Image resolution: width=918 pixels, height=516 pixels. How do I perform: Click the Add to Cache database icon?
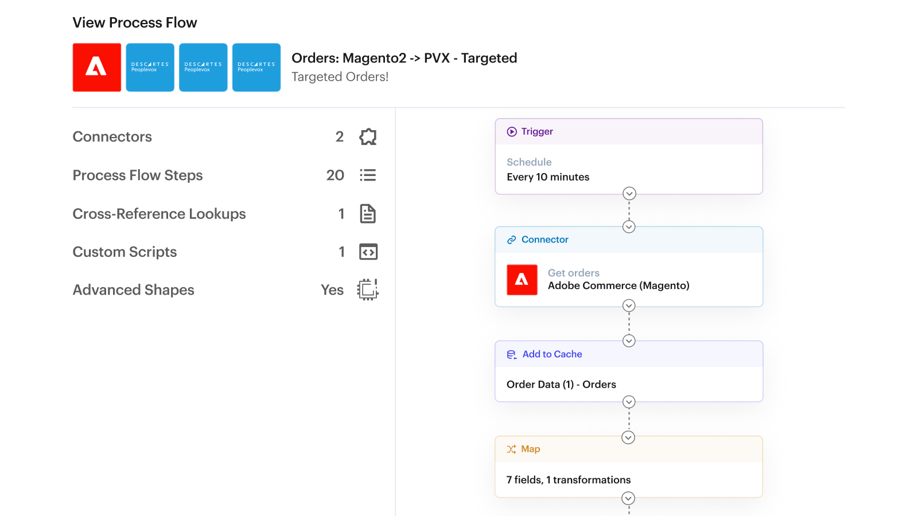[512, 355]
